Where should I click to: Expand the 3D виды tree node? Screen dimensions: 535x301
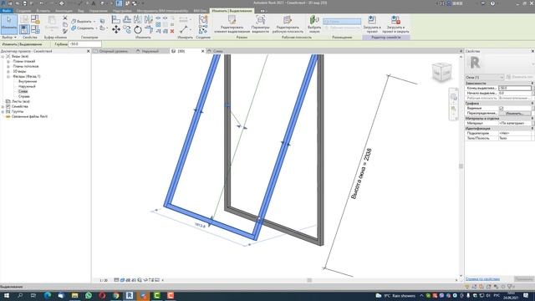point(8,72)
